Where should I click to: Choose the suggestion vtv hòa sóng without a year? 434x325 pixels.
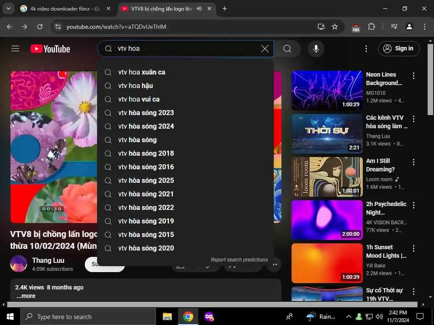186,140
